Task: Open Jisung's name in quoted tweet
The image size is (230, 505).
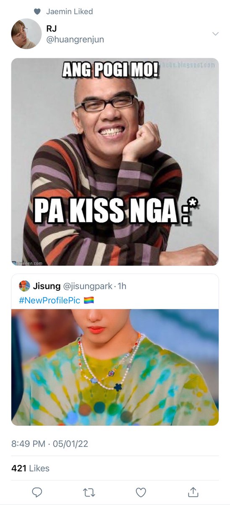Action: 46,286
